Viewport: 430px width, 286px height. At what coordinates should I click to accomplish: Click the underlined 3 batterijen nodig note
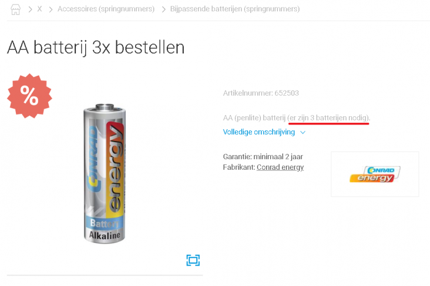[x=328, y=118]
